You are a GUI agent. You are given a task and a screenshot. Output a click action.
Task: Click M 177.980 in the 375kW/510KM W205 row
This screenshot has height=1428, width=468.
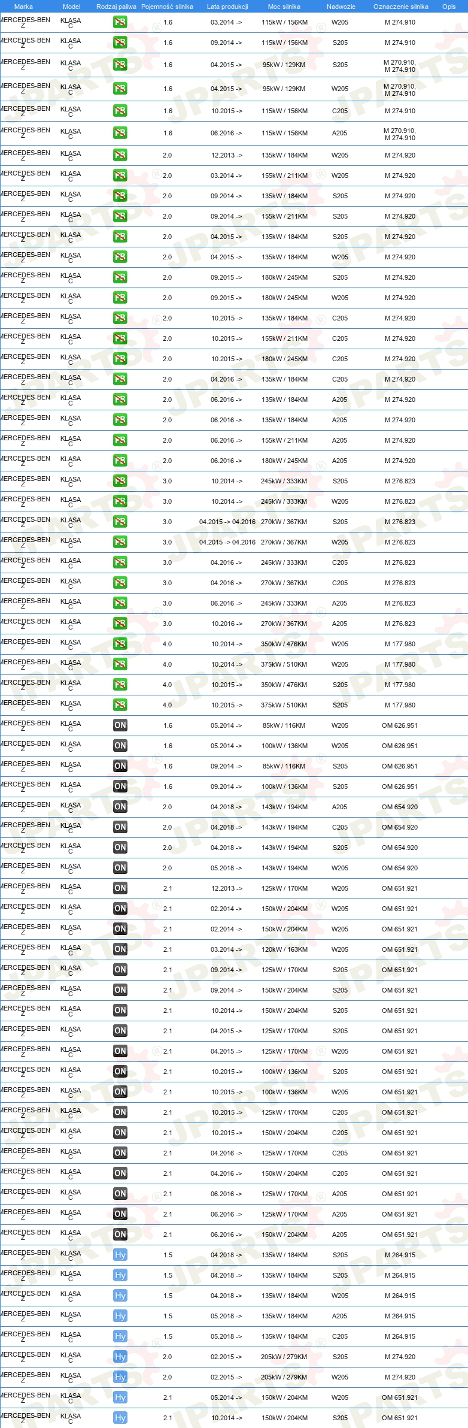[400, 664]
